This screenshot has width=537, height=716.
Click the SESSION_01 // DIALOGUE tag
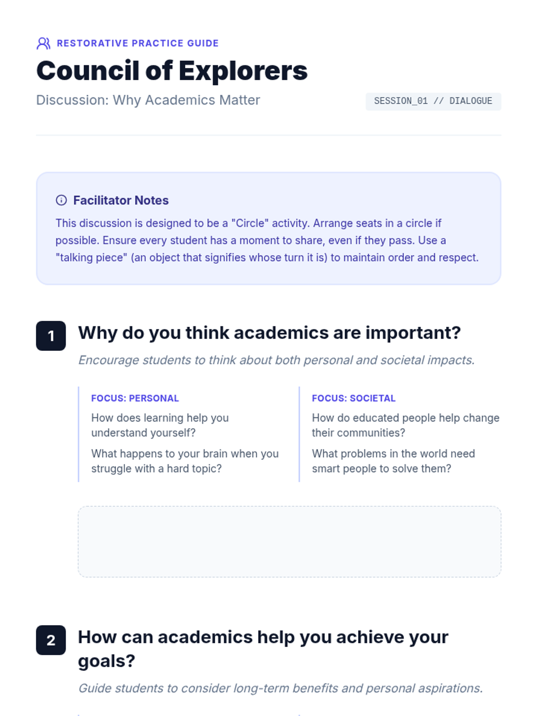pos(433,101)
